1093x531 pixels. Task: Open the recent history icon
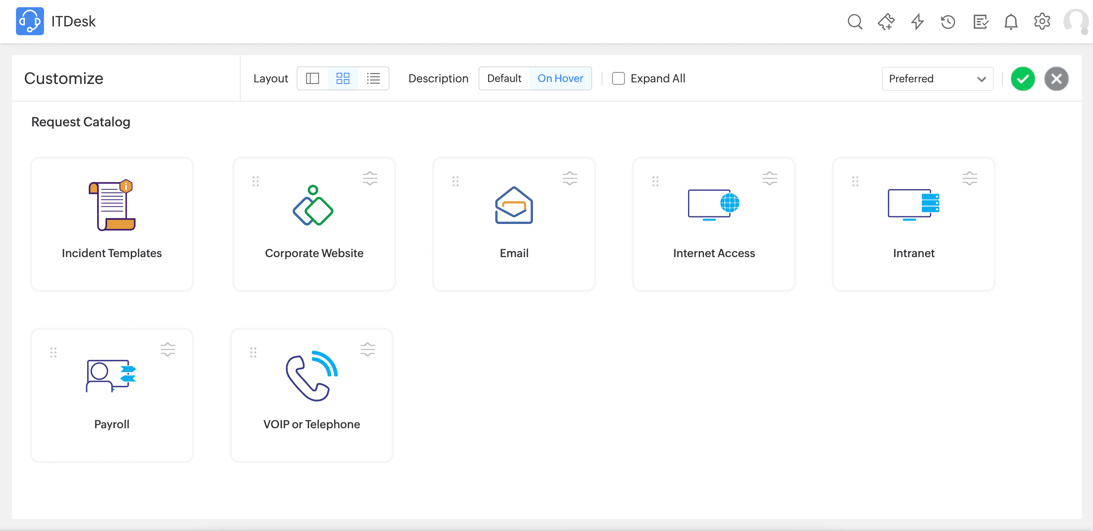point(948,21)
